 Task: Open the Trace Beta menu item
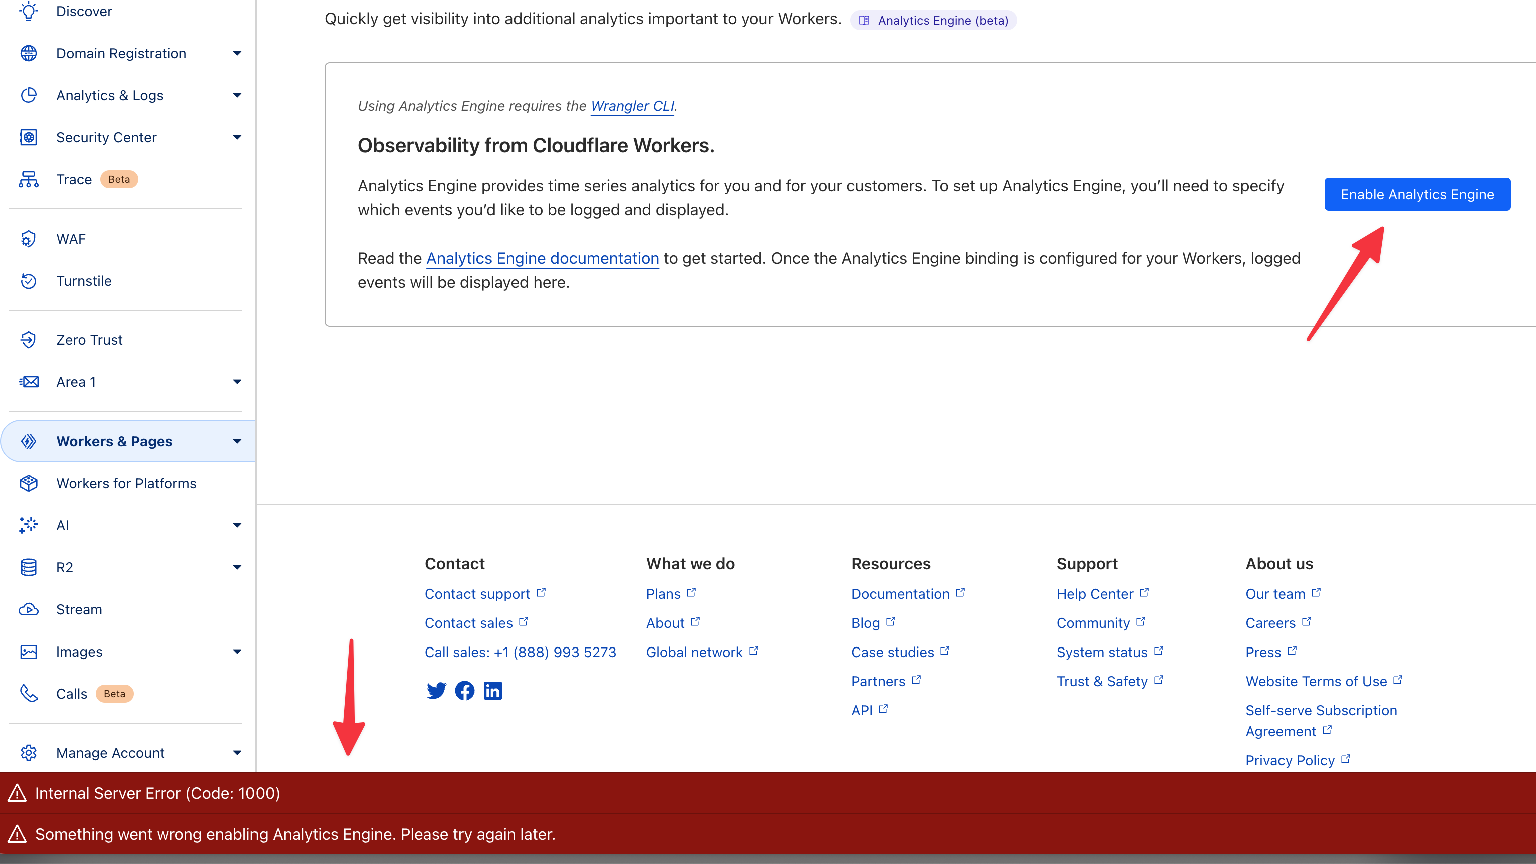(x=74, y=179)
